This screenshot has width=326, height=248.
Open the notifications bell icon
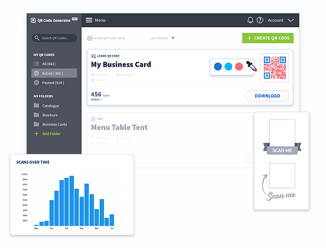tap(250, 20)
